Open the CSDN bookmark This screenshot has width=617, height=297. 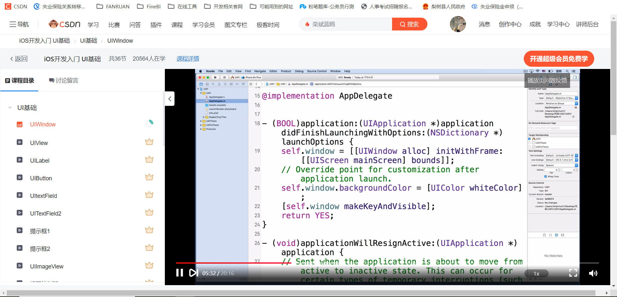(16, 6)
